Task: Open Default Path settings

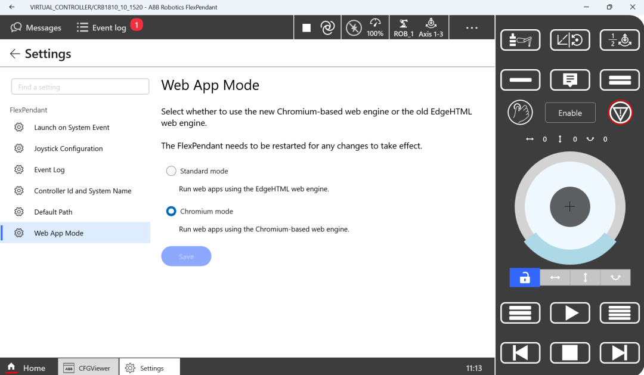Action: 76,212
